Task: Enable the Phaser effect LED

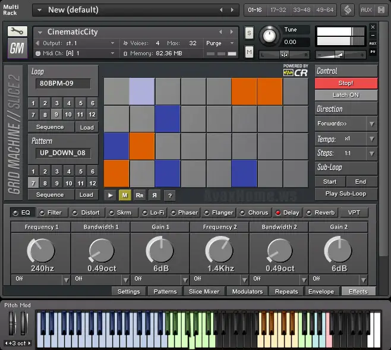Action: (x=173, y=213)
